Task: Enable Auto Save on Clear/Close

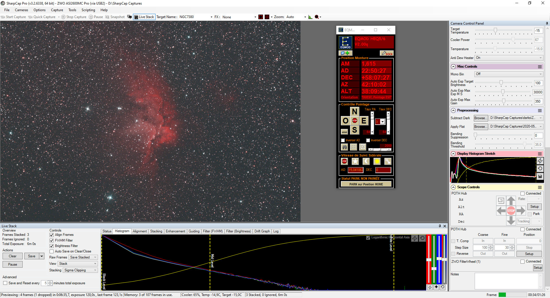Action: (52, 251)
